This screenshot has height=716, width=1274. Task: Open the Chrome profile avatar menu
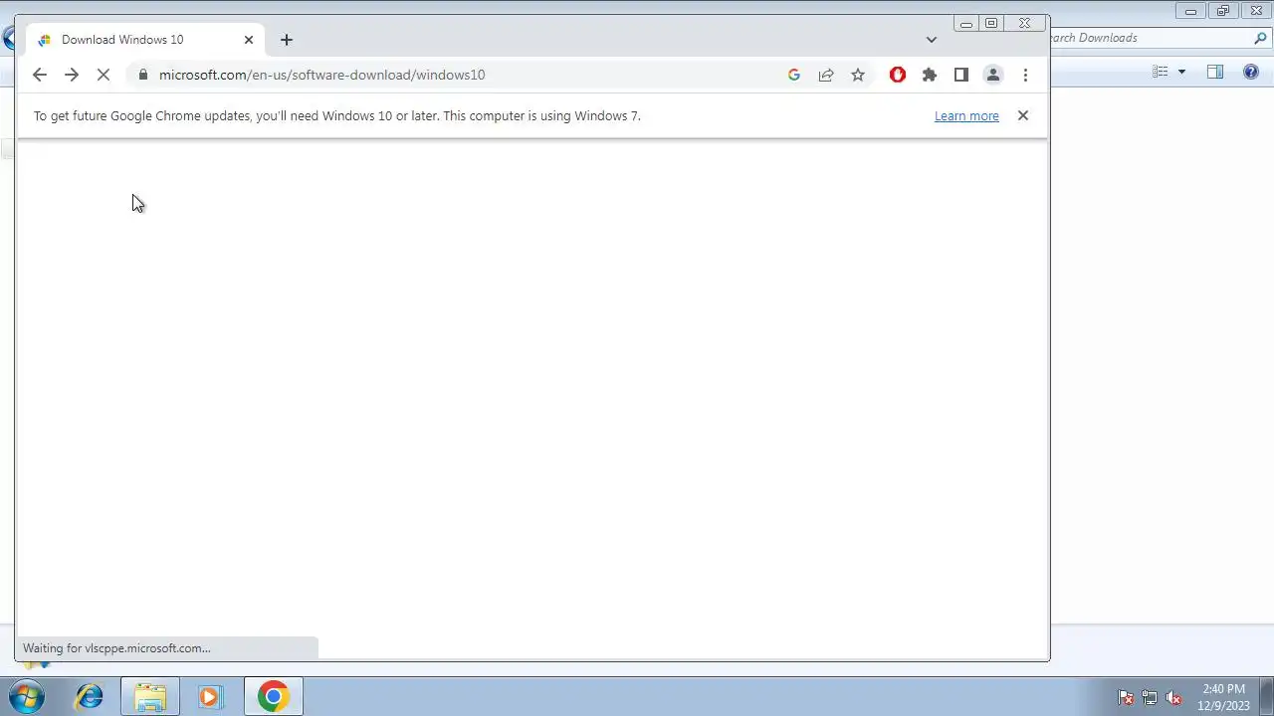993,75
